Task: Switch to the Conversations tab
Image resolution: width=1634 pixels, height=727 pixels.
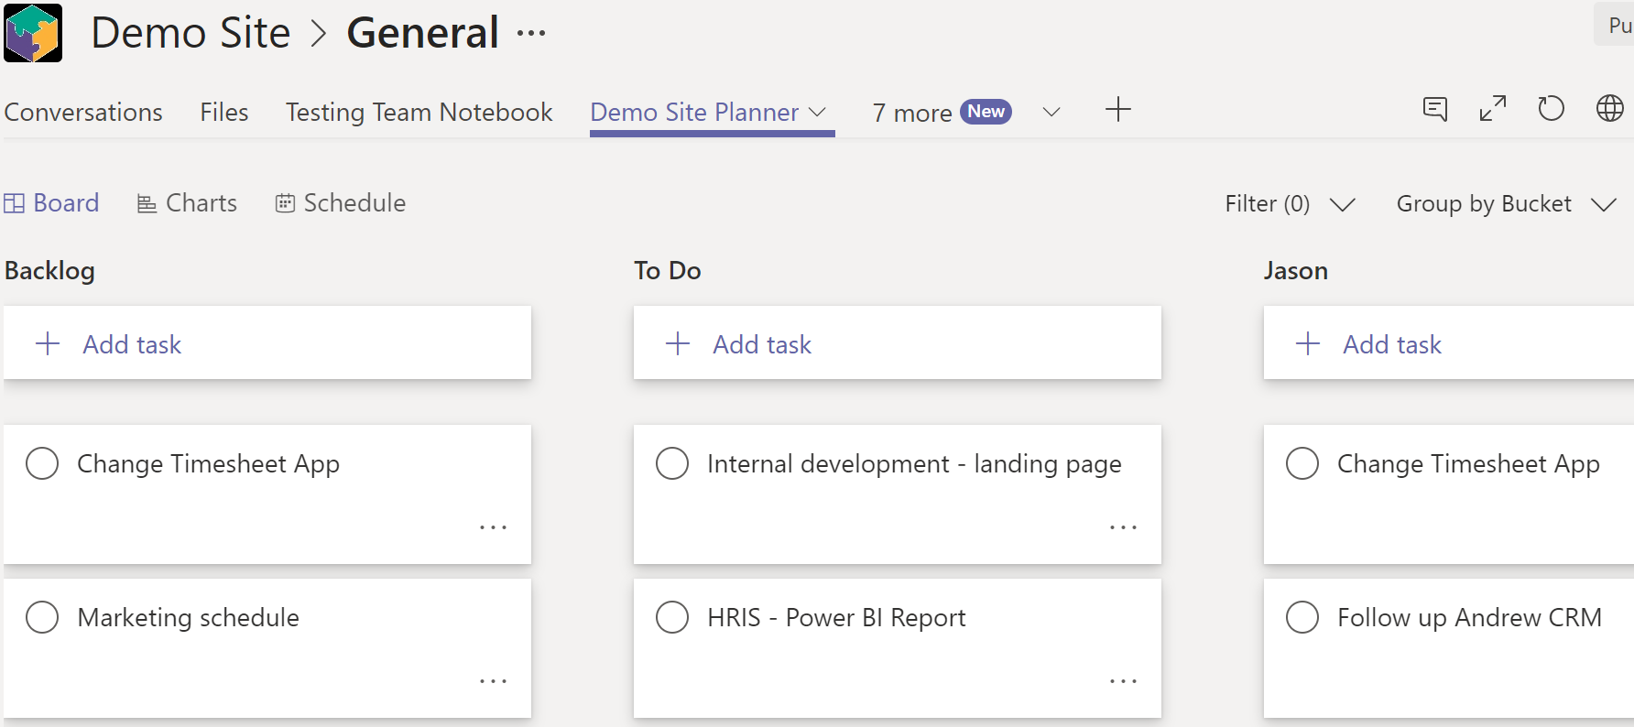Action: point(83,112)
